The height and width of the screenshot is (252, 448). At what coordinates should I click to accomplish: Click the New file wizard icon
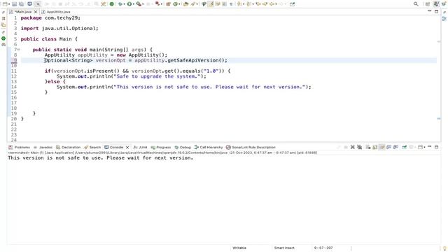(x=5, y=4)
